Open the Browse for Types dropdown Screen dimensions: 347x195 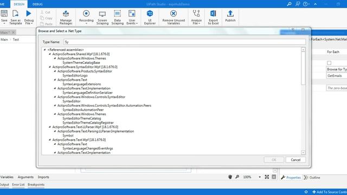click(x=337, y=69)
